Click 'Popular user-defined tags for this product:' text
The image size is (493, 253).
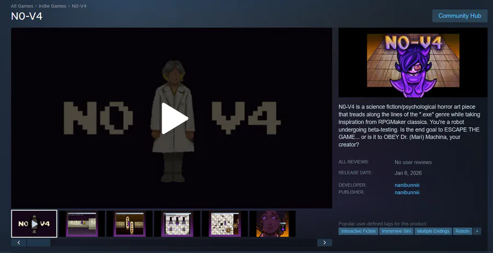383,224
